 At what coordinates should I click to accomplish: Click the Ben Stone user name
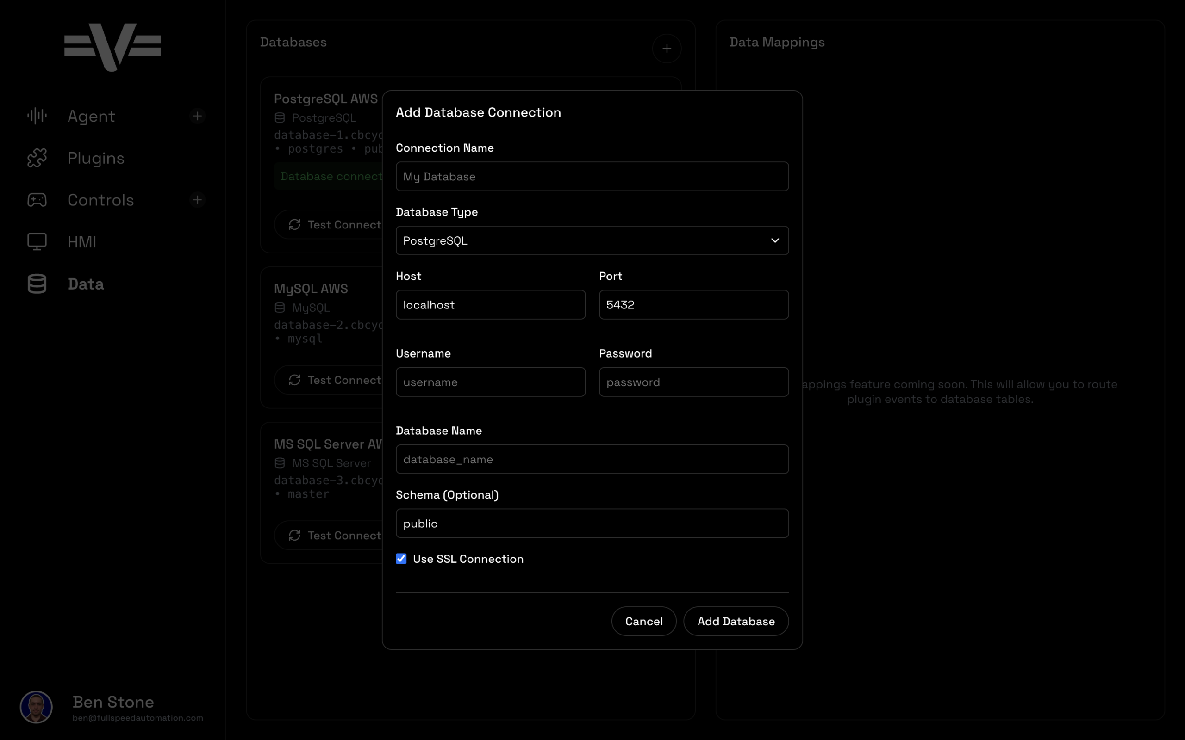tap(113, 702)
